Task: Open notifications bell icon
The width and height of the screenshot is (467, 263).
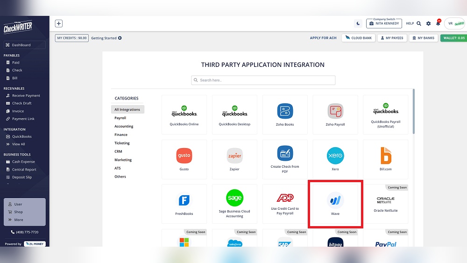Action: 438,23
